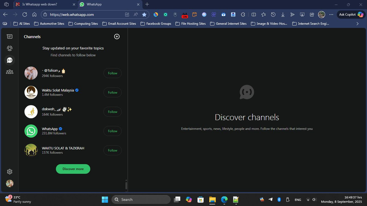The width and height of the screenshot is (367, 206).
Task: Refresh the current page
Action: (x=25, y=14)
